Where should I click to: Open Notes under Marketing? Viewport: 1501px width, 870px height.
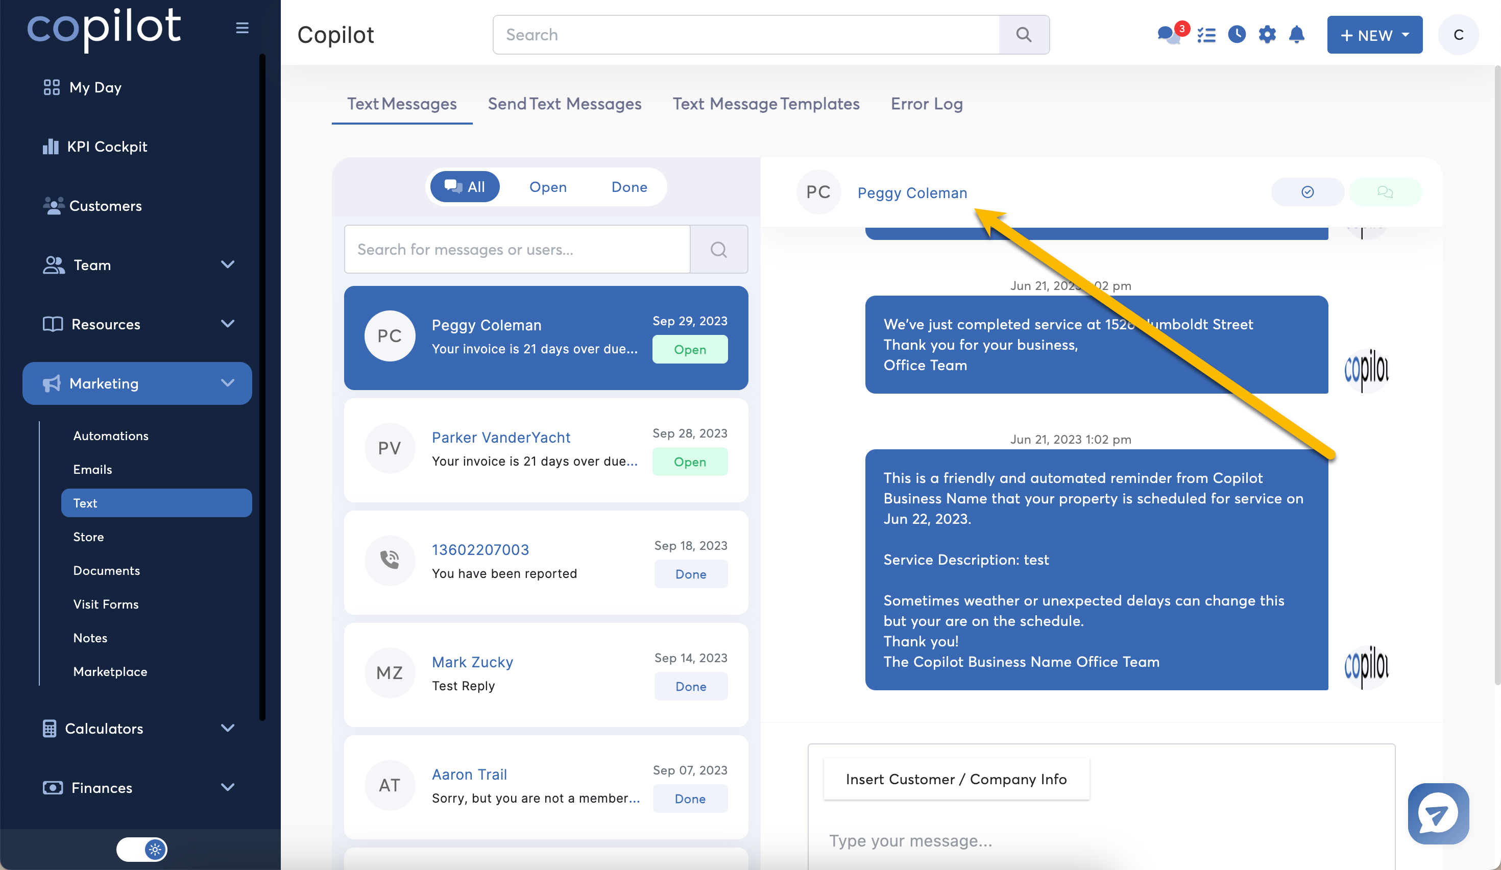[x=90, y=638]
